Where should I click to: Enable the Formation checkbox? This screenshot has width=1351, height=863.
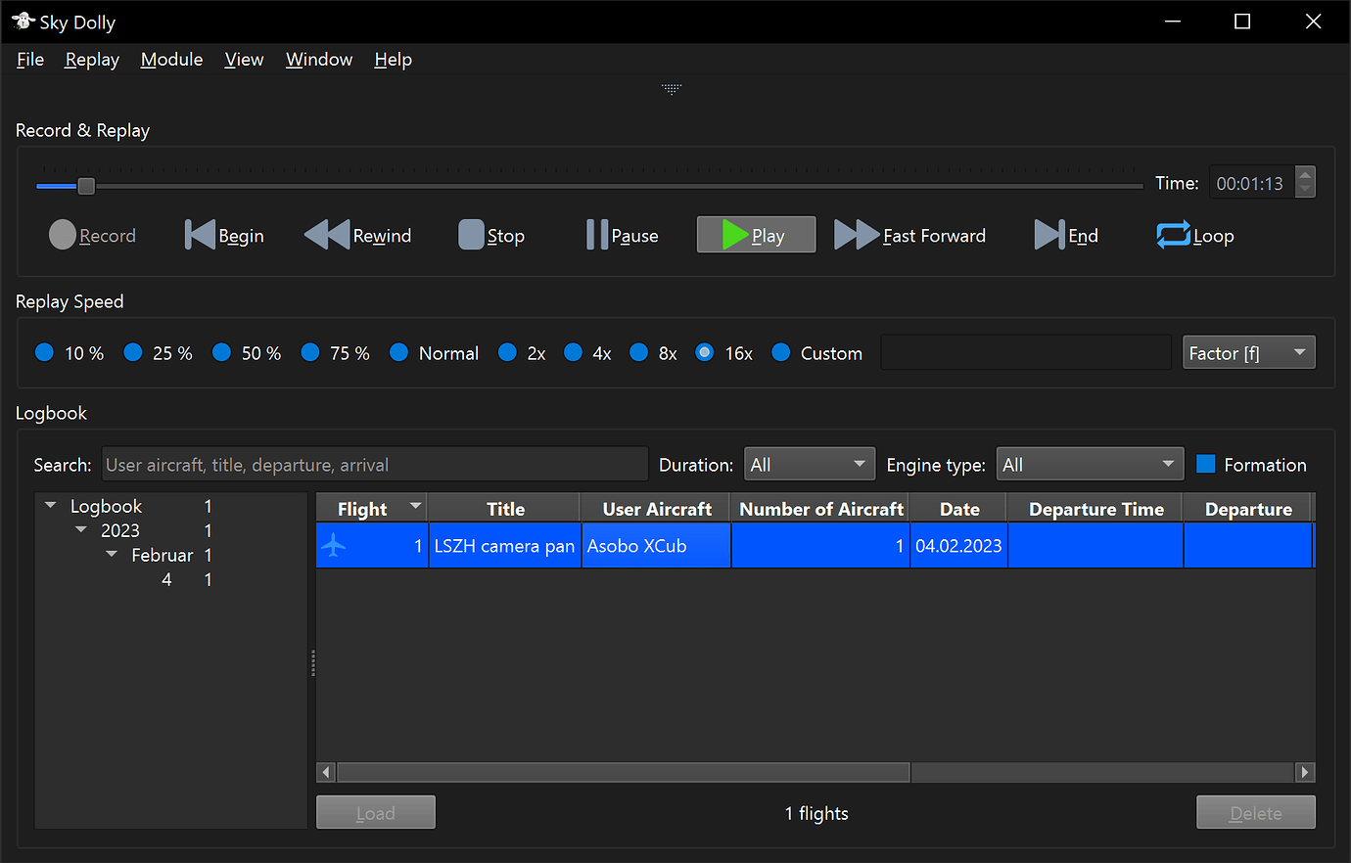(x=1205, y=464)
